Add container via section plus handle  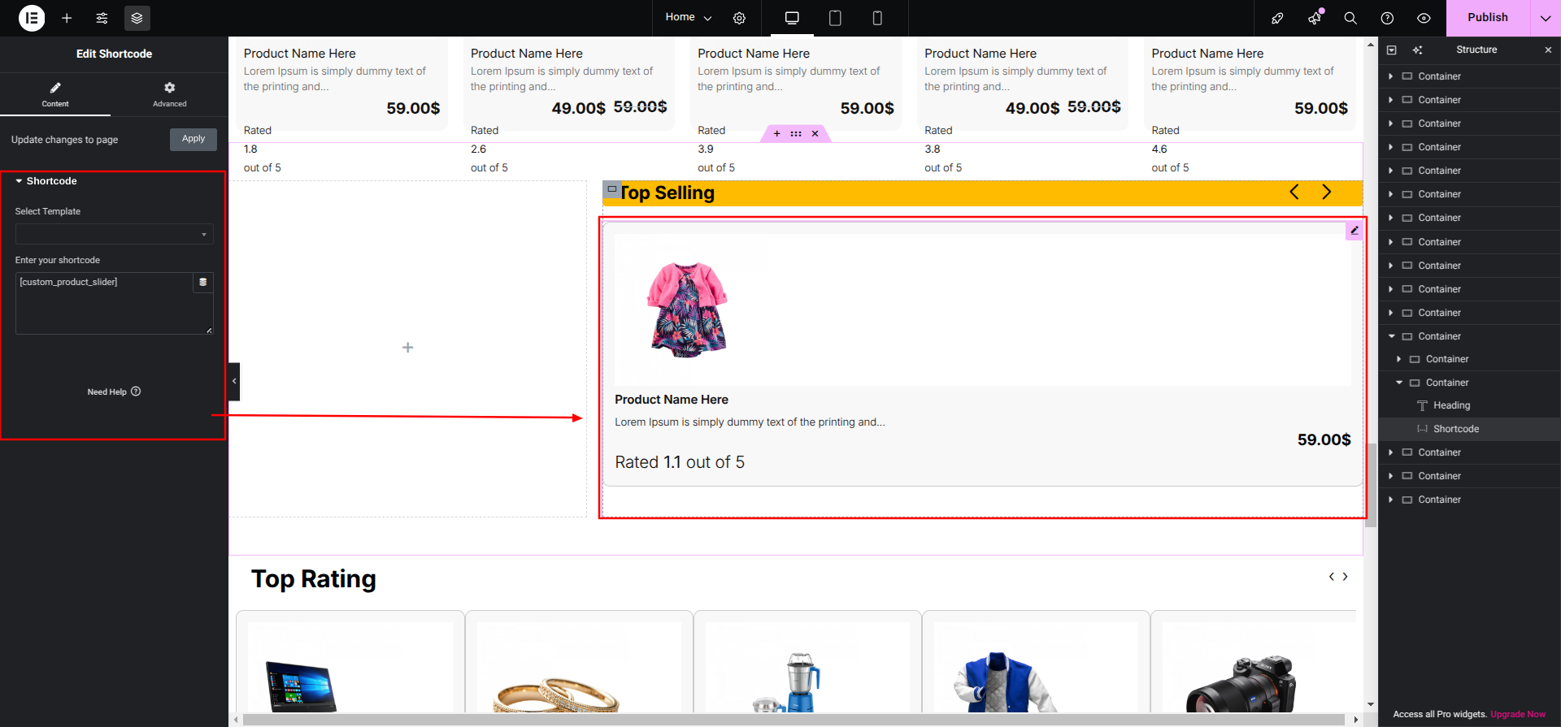[776, 134]
